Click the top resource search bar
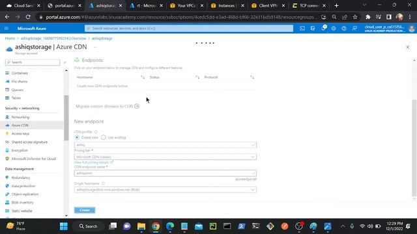The image size is (417, 234). tap(189, 29)
